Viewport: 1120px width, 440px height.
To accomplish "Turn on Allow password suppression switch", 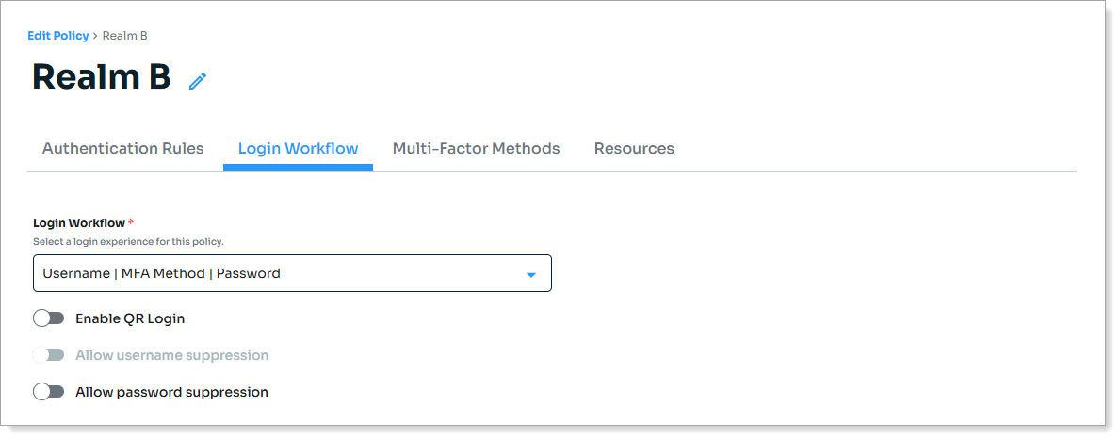I will [x=48, y=392].
